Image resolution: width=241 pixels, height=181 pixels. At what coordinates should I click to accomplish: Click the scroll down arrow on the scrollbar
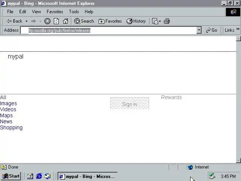(238, 160)
